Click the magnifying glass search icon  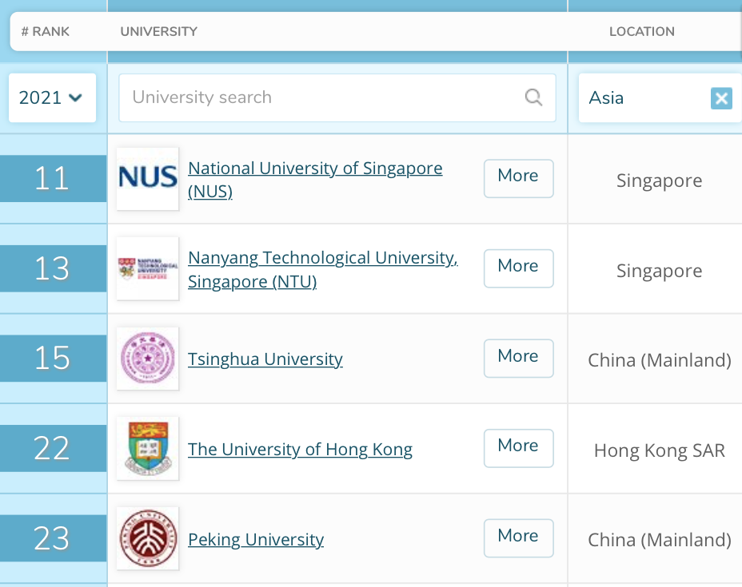click(x=533, y=97)
